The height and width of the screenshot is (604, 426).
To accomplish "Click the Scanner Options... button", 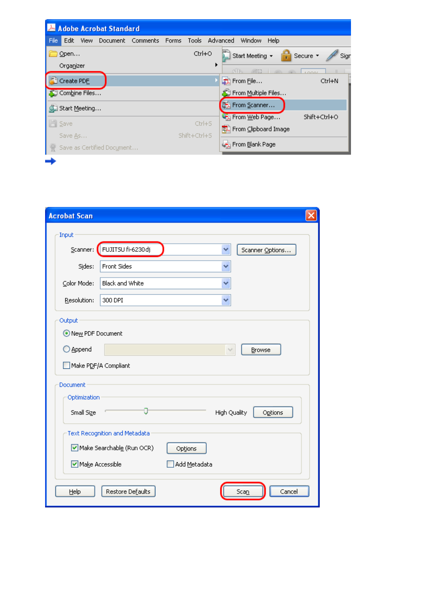I will [267, 250].
